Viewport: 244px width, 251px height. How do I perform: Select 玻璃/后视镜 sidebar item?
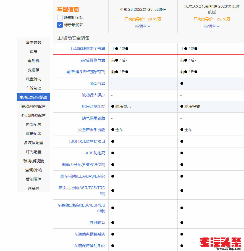34,161
